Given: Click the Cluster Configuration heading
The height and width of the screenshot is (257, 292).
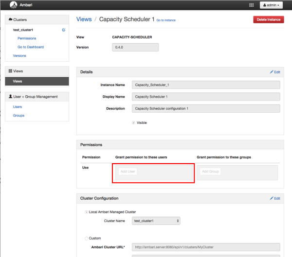Looking at the screenshot, I should click(x=99, y=198).
